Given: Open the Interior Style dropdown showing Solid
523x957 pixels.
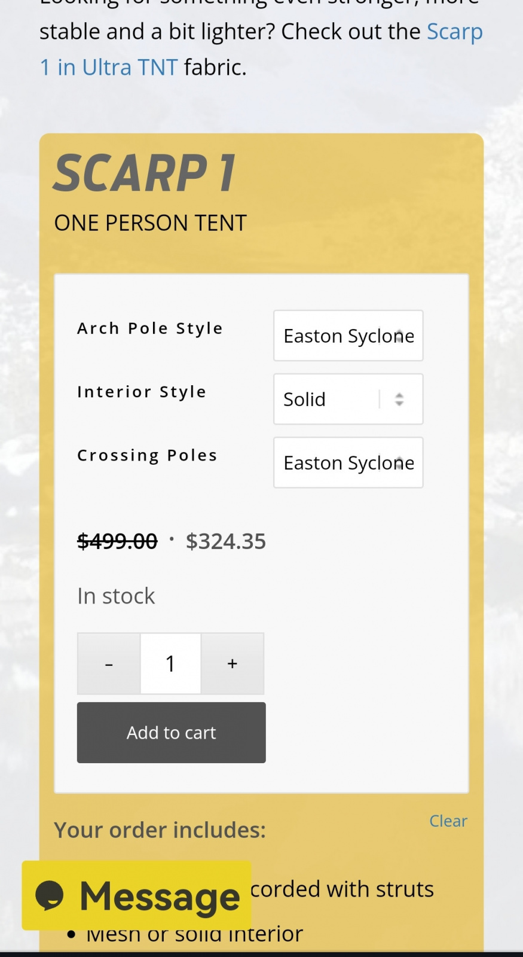Looking at the screenshot, I should (348, 399).
